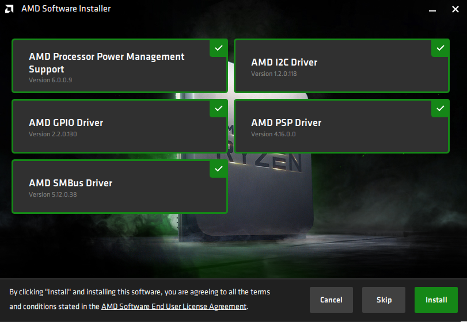Minimize the AMD Software Installer window
This screenshot has height=322, width=467.
click(x=432, y=10)
